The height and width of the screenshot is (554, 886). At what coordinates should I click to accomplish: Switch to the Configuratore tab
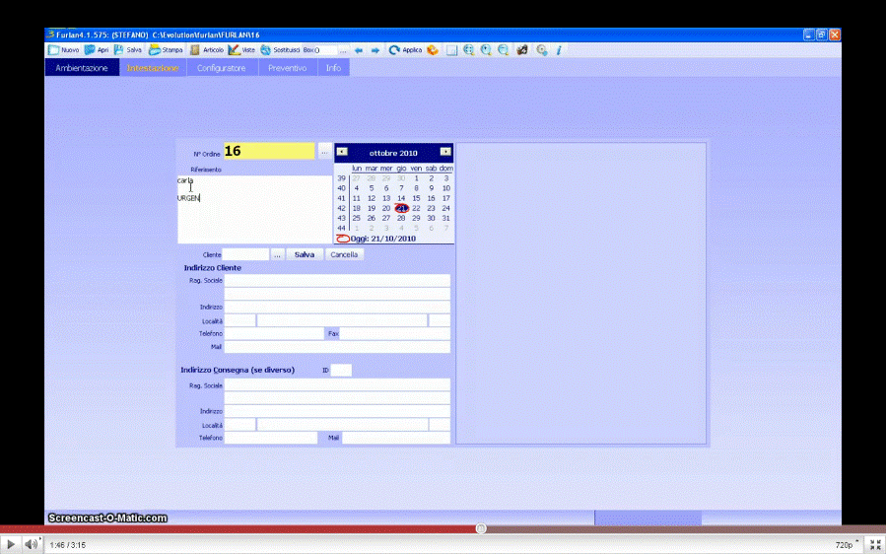pyautogui.click(x=221, y=68)
